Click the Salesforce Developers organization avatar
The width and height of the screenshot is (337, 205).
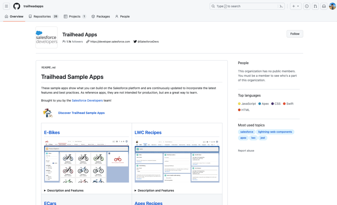coord(47,38)
